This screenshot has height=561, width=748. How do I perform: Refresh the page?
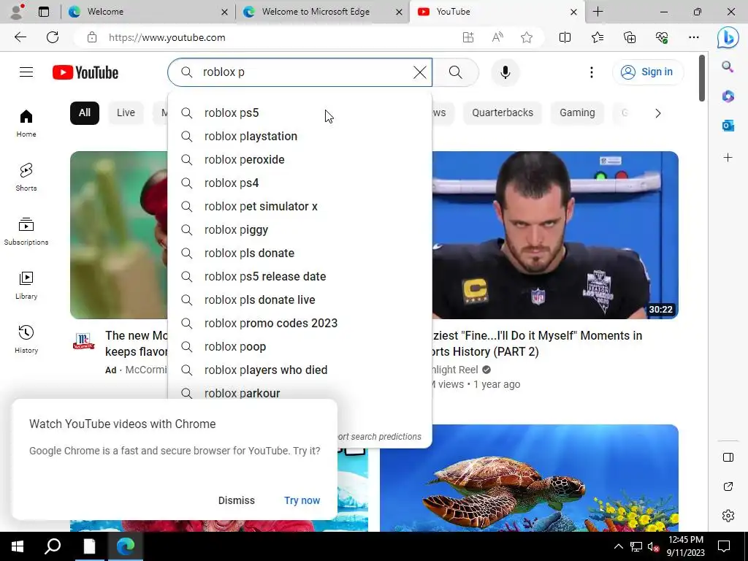click(53, 37)
